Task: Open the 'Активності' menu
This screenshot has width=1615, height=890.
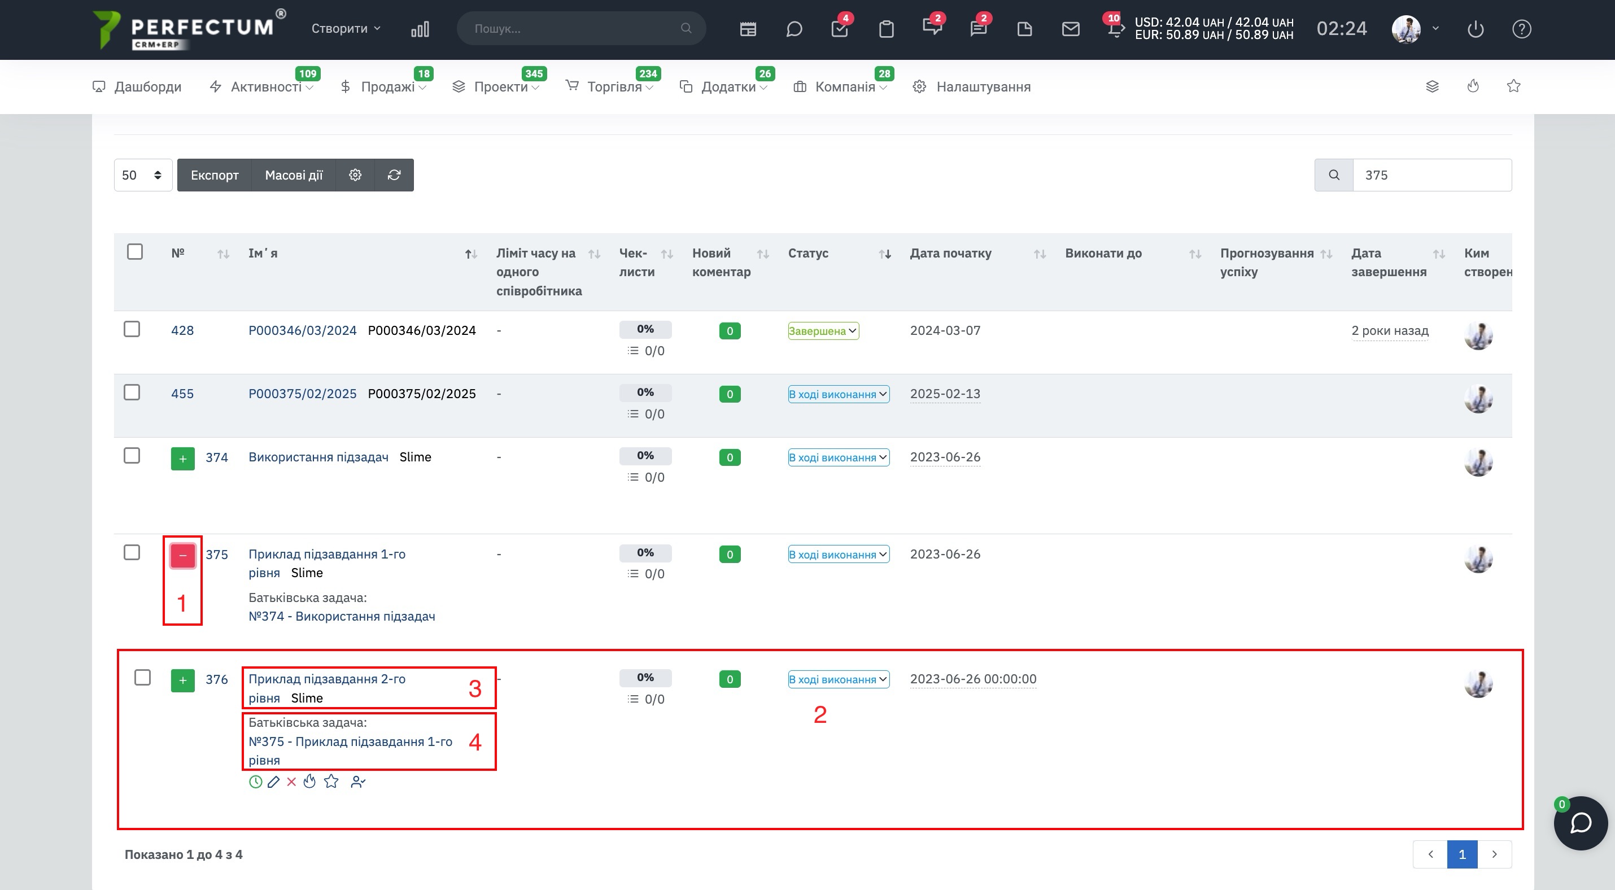Action: click(x=261, y=86)
